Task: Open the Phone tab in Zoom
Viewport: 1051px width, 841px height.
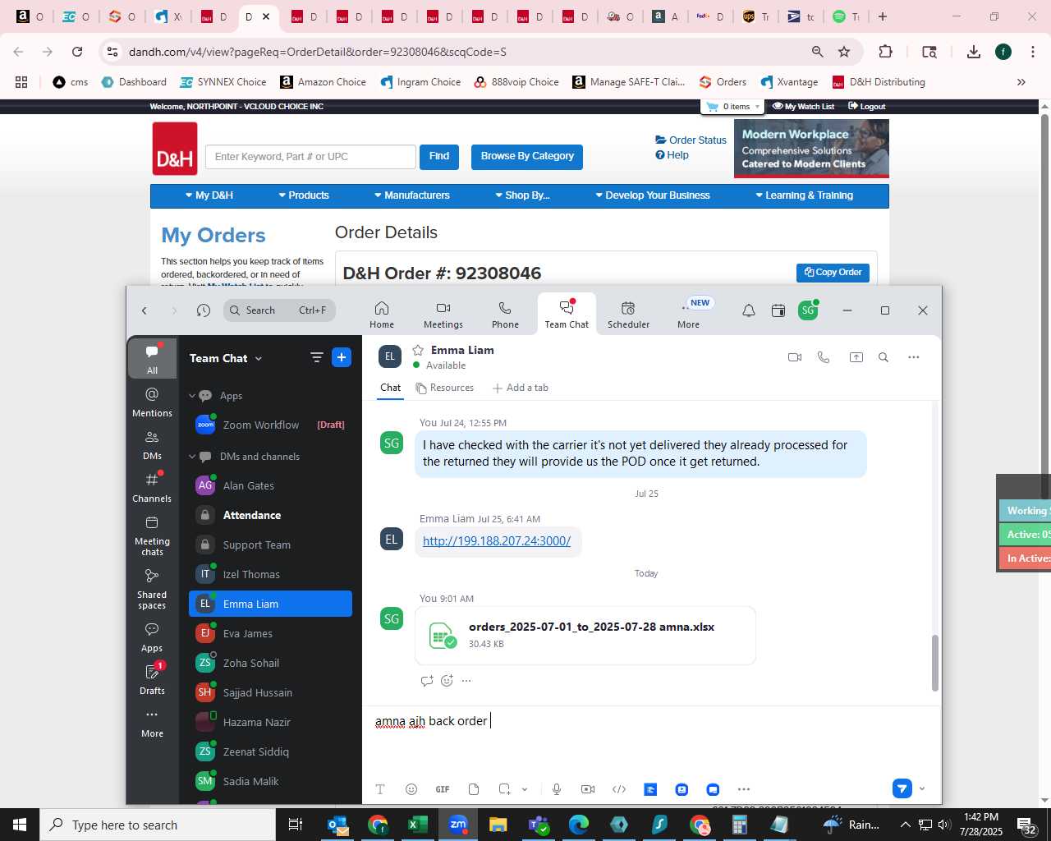Action: pos(505,314)
